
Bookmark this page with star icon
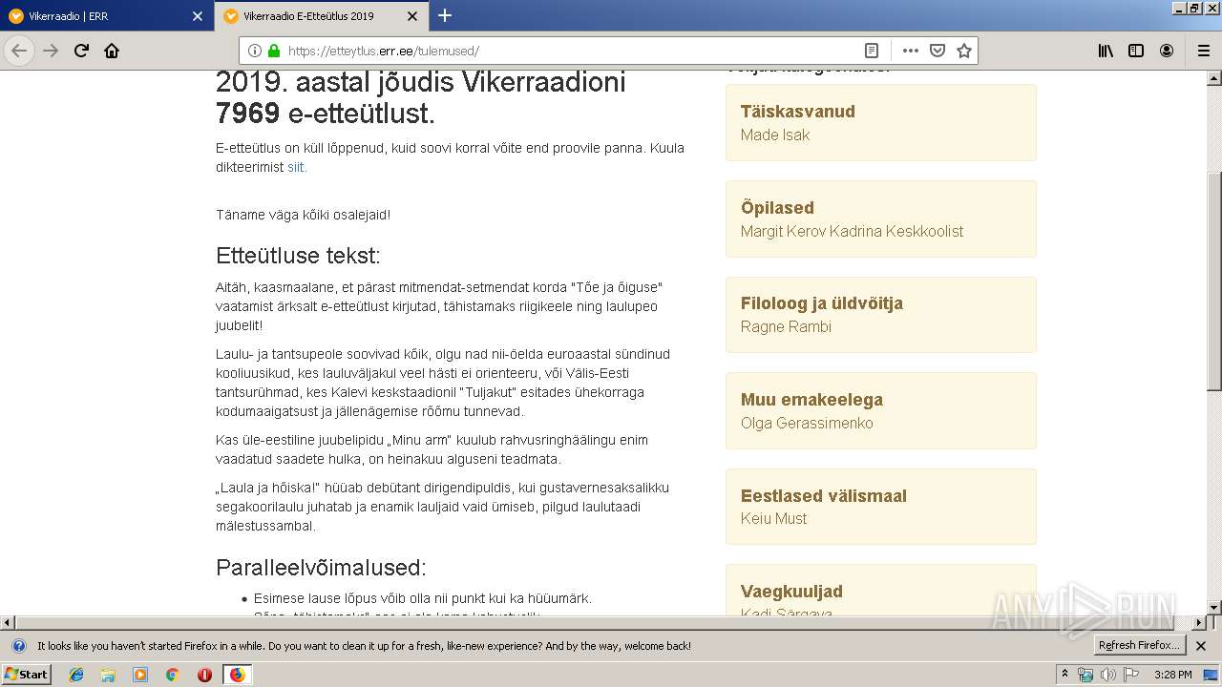coord(964,51)
